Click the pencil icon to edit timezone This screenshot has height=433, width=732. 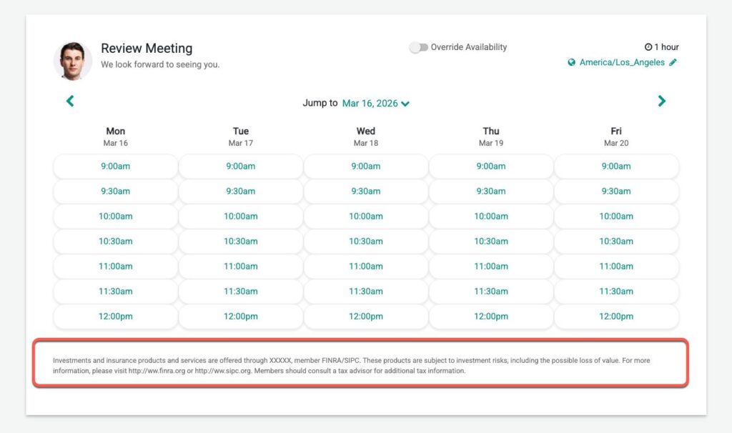673,63
